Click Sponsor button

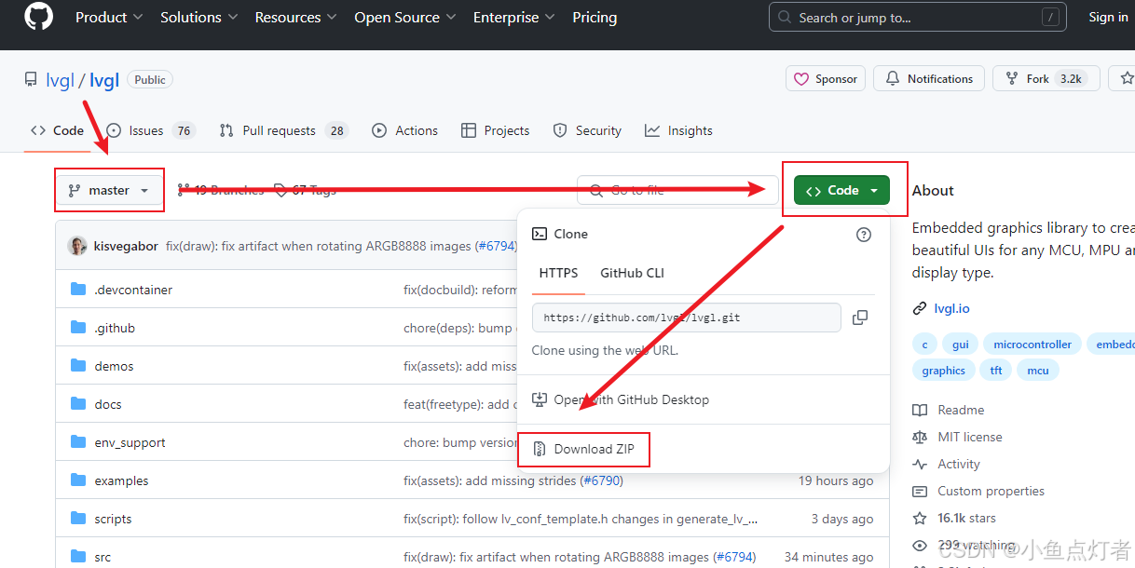tap(826, 79)
